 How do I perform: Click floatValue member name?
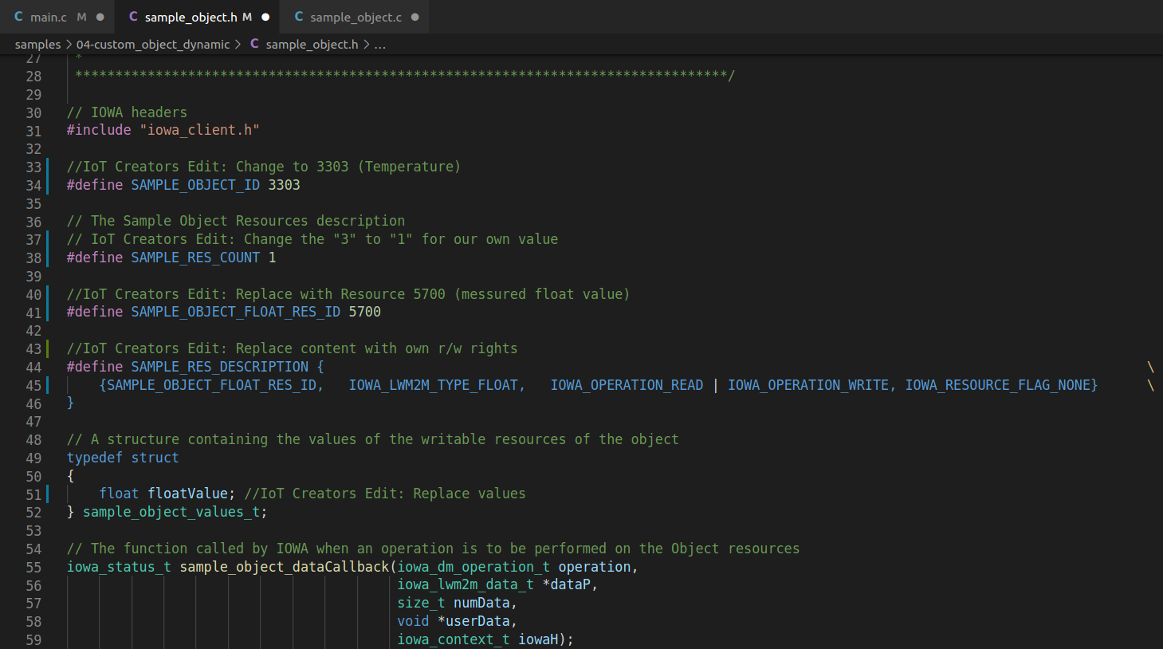[187, 494]
